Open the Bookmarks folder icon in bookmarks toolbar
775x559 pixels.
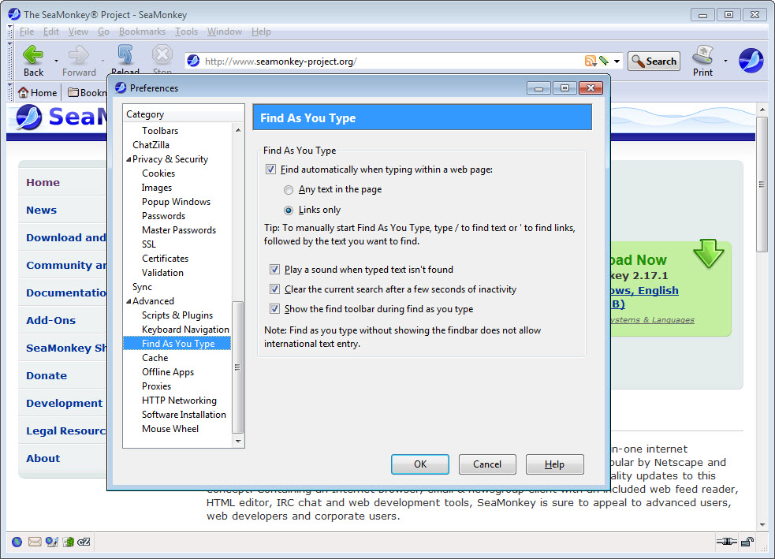coord(73,92)
